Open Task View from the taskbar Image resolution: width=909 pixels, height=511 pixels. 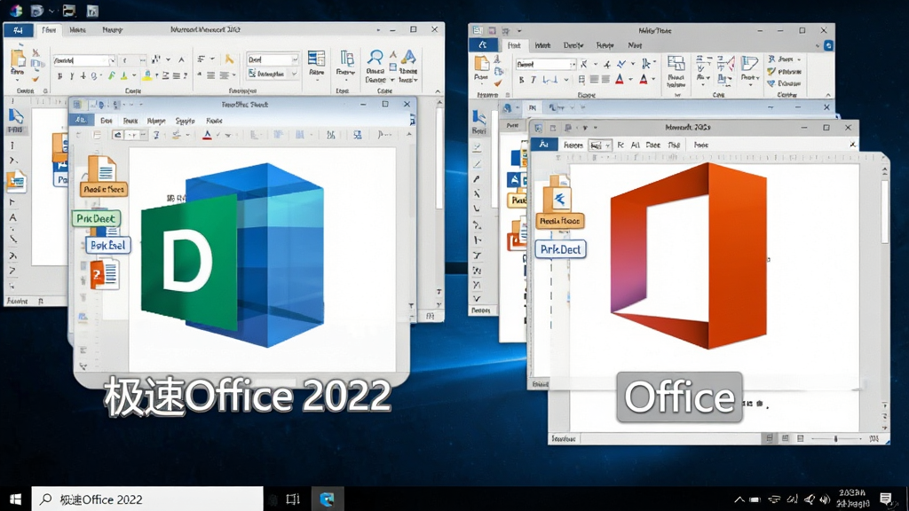click(x=293, y=499)
